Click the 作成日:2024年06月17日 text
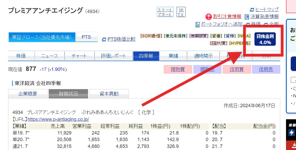 point(249,106)
